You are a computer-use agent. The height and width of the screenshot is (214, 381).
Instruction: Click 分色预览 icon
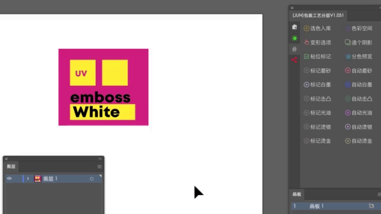348,56
